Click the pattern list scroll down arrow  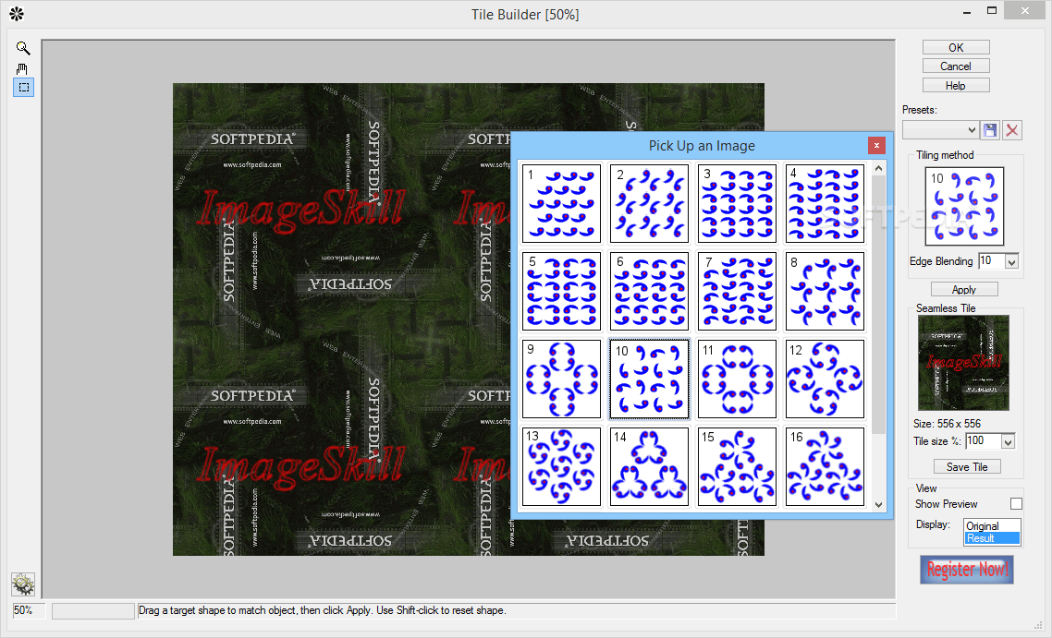[x=878, y=505]
